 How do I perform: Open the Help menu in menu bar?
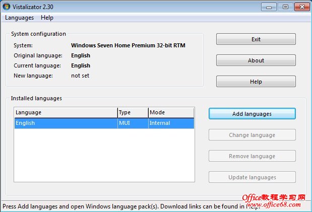click(47, 18)
